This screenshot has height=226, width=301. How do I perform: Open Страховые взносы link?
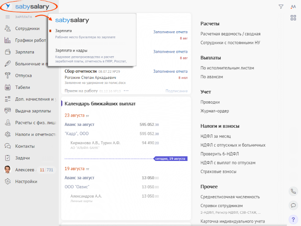218,172
